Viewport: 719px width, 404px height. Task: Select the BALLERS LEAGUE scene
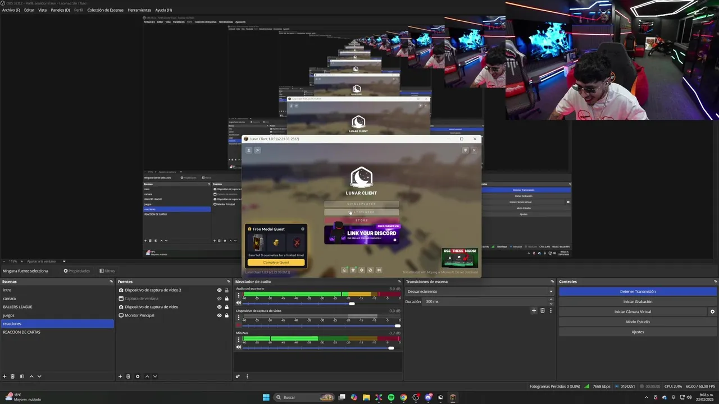tap(57, 307)
